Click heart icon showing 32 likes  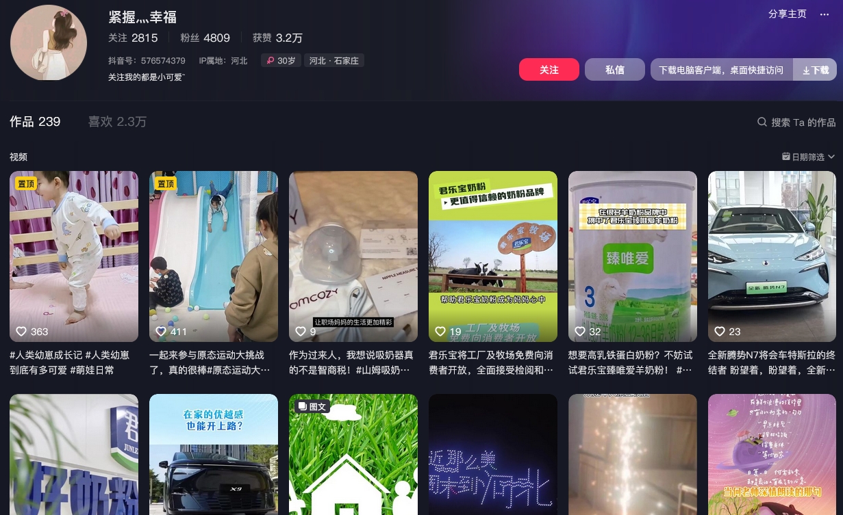click(580, 331)
